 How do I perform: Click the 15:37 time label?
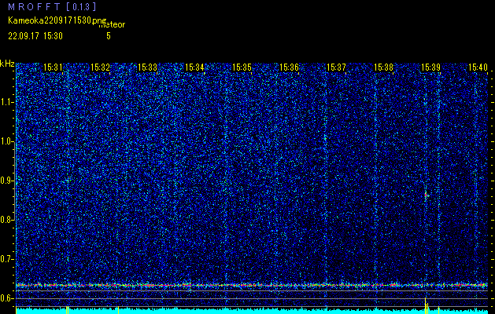[336, 67]
